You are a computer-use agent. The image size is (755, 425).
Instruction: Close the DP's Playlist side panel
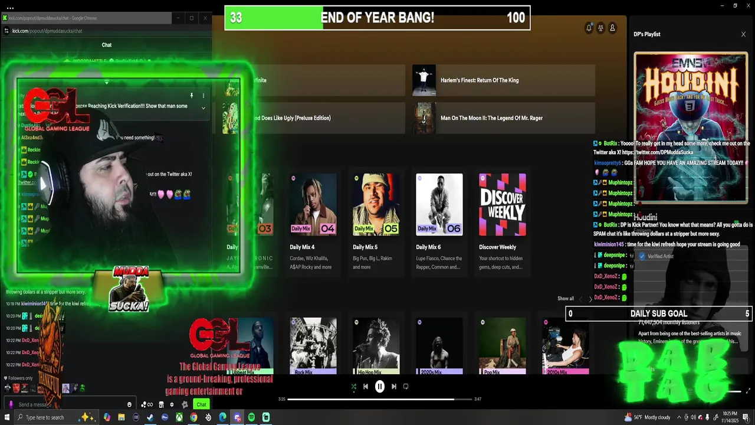click(x=743, y=34)
